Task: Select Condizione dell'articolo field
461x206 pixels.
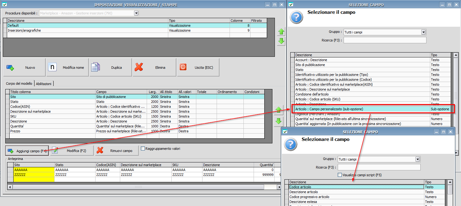Action: tap(371, 94)
